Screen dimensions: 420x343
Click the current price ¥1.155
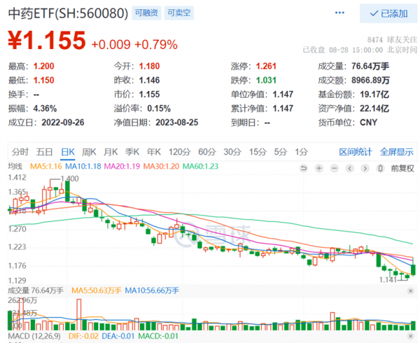point(47,40)
